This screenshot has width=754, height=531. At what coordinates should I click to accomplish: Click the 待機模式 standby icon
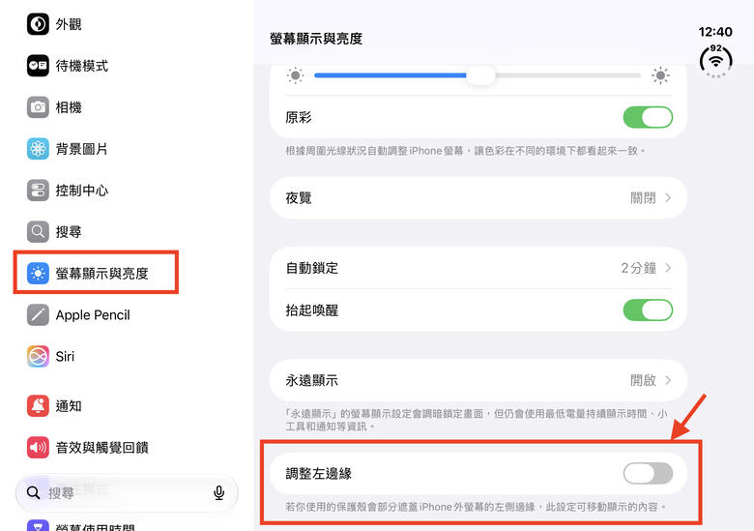[38, 66]
